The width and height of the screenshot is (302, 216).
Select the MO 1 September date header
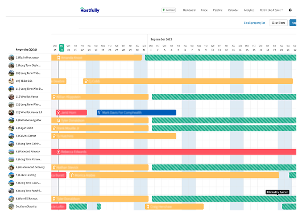click(151, 48)
